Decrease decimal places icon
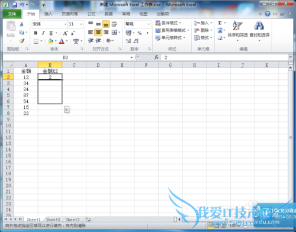 click(136, 41)
